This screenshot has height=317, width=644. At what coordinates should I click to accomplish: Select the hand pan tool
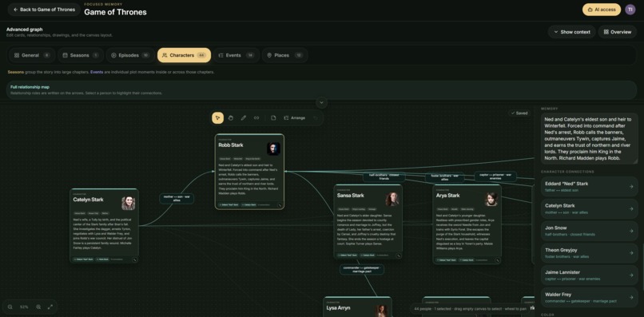click(x=231, y=118)
